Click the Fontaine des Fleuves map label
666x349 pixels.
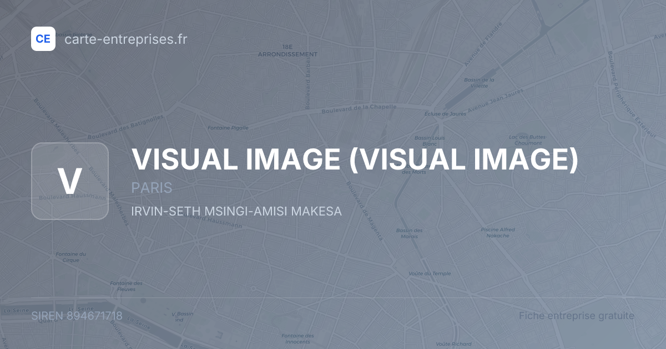point(127,286)
